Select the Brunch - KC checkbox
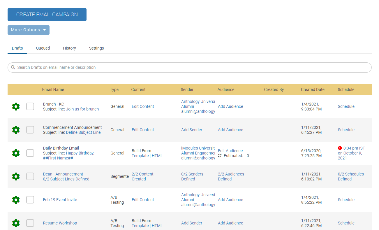 [x=30, y=107]
